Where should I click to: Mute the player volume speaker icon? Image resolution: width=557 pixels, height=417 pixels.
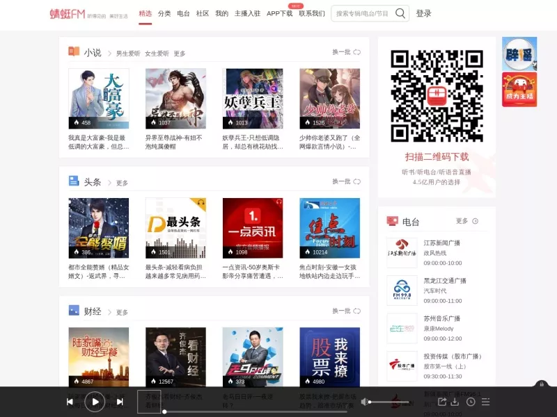click(364, 402)
